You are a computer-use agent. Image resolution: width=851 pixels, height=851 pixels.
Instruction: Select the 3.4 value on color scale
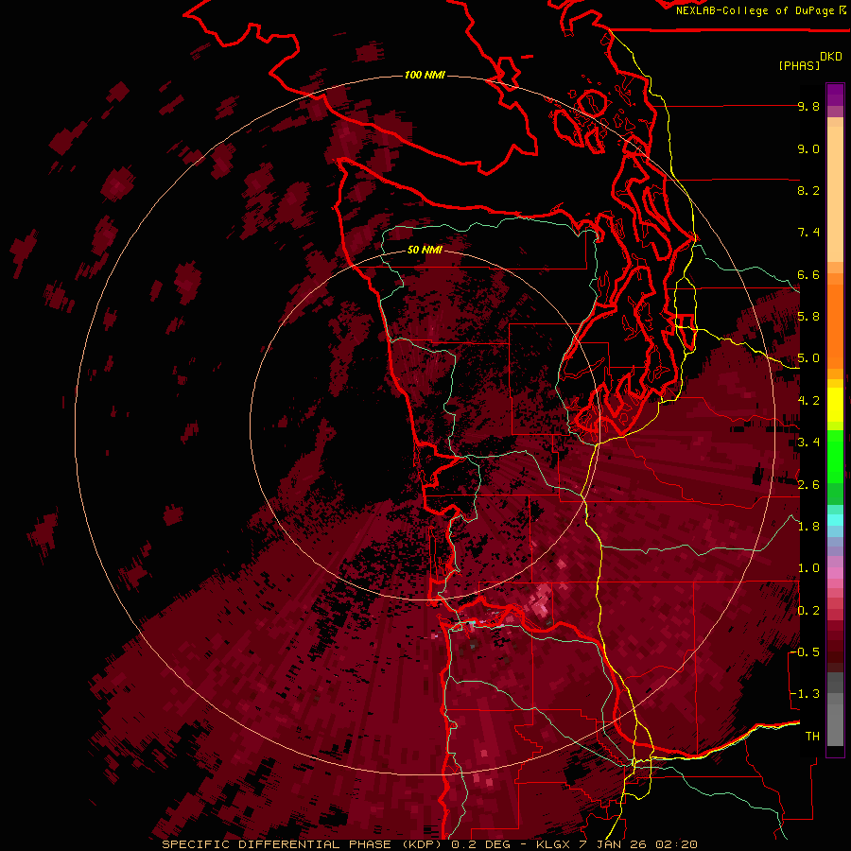(x=808, y=443)
